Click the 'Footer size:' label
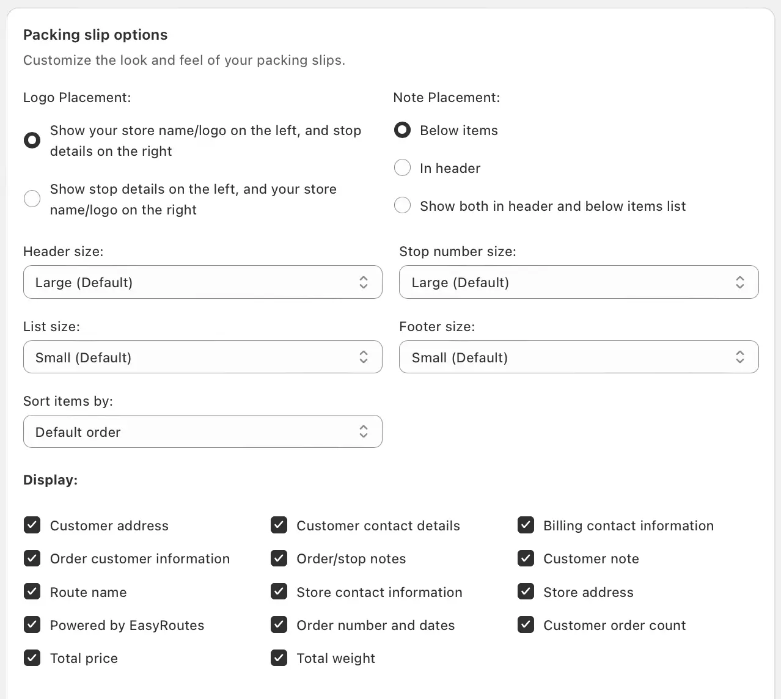 click(x=437, y=326)
